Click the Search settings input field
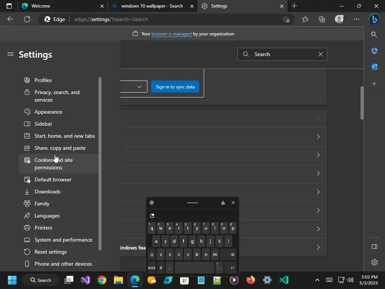The image size is (385, 289). point(282,54)
